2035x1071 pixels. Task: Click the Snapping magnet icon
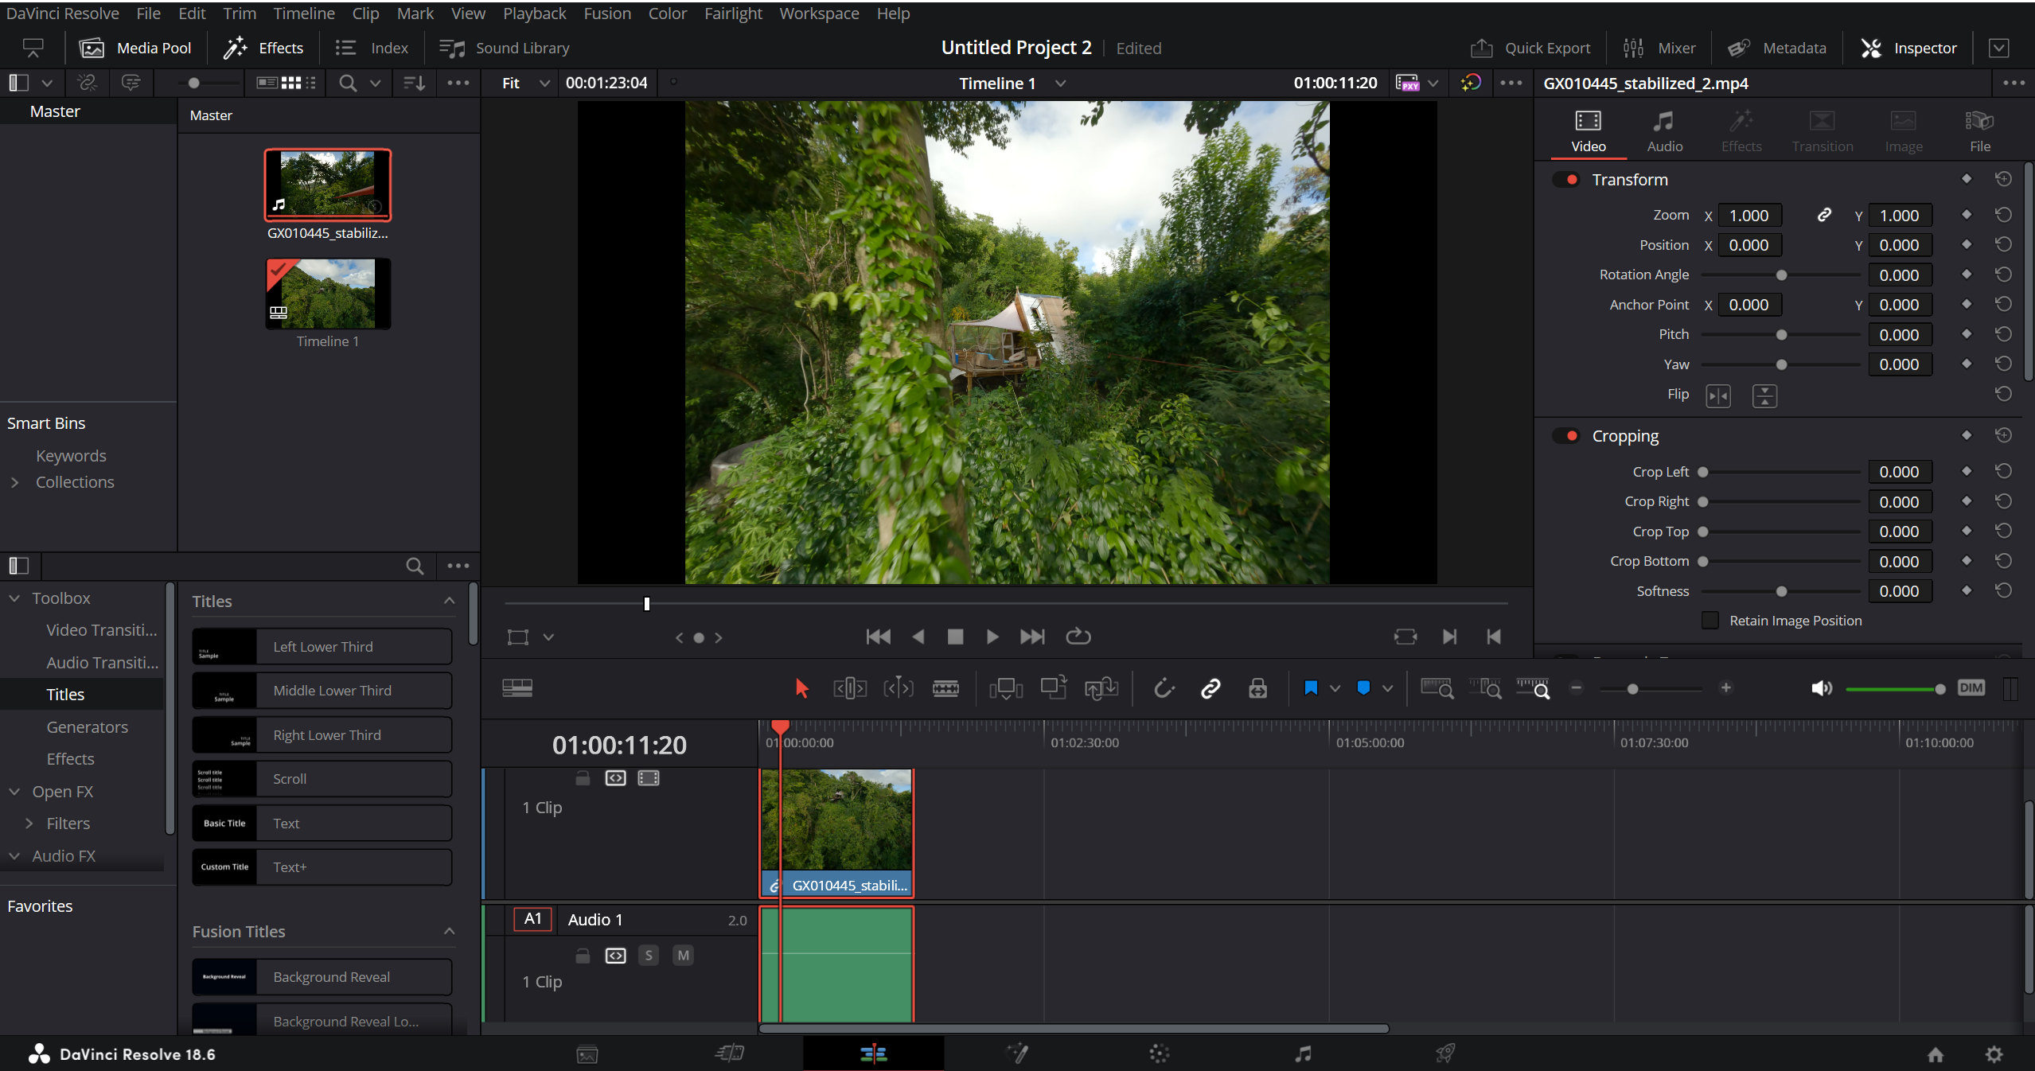click(x=1164, y=688)
